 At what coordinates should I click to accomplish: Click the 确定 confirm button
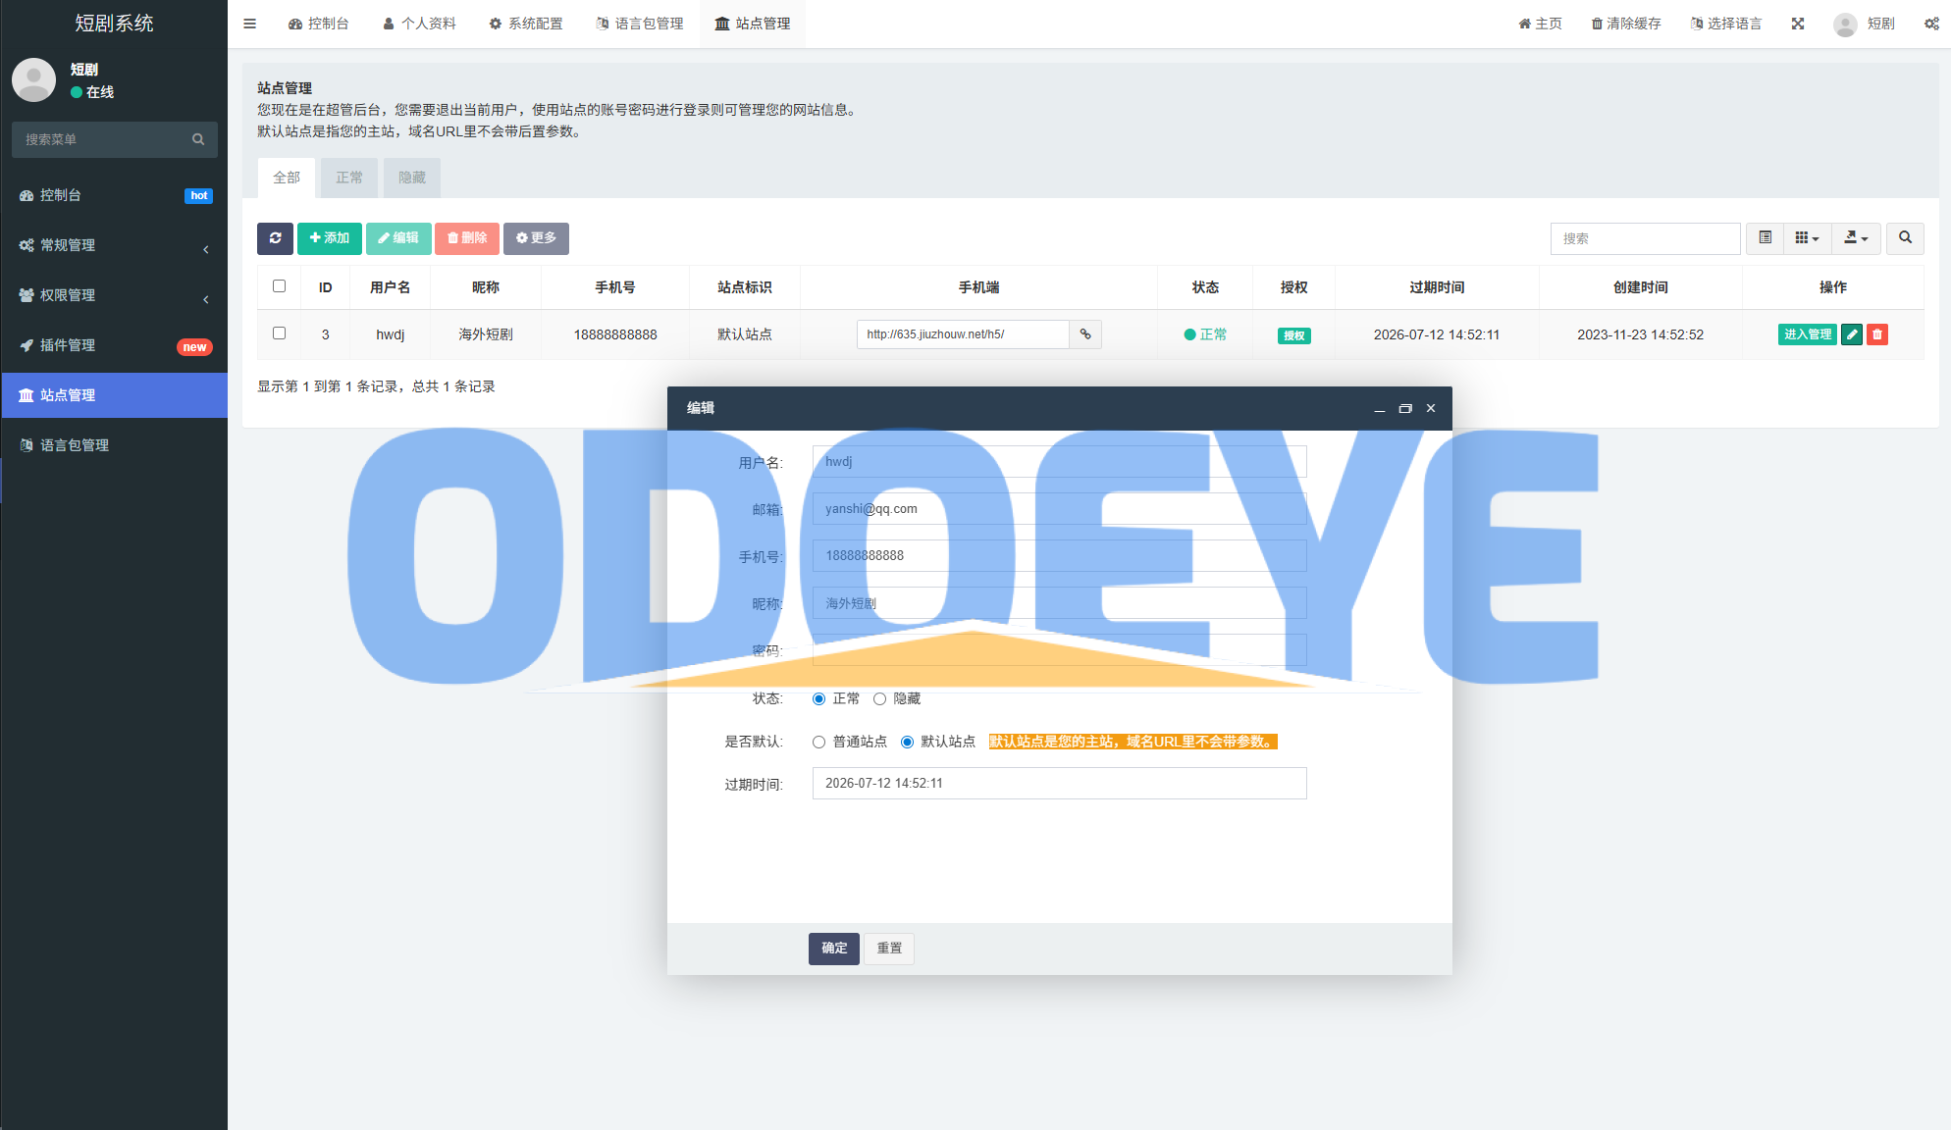(x=834, y=949)
